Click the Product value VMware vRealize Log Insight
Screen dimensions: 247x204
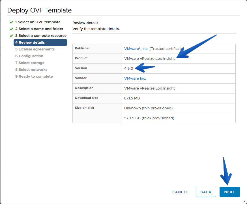(149, 59)
